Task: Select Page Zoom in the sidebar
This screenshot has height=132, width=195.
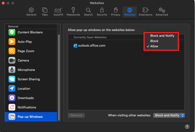Action: (26, 51)
